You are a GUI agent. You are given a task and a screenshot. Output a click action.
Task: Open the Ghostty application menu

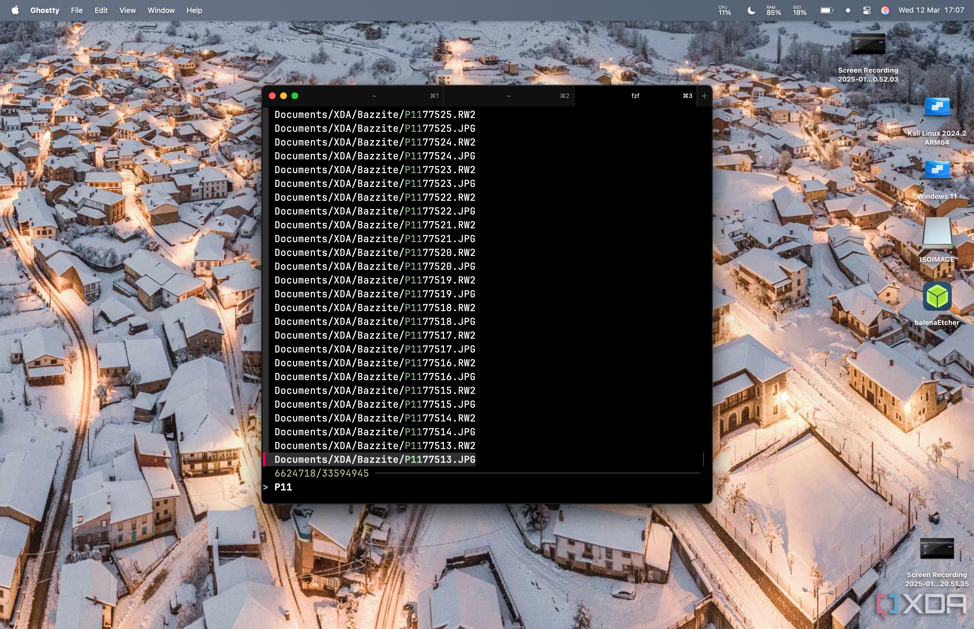click(x=45, y=10)
